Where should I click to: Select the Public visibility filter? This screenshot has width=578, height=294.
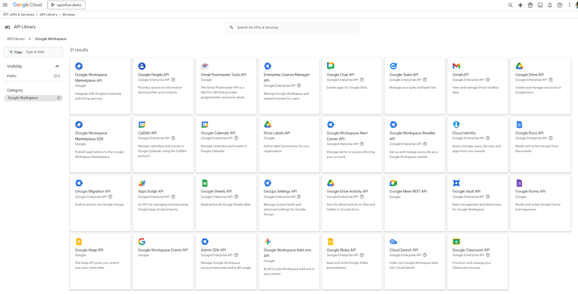coord(12,76)
